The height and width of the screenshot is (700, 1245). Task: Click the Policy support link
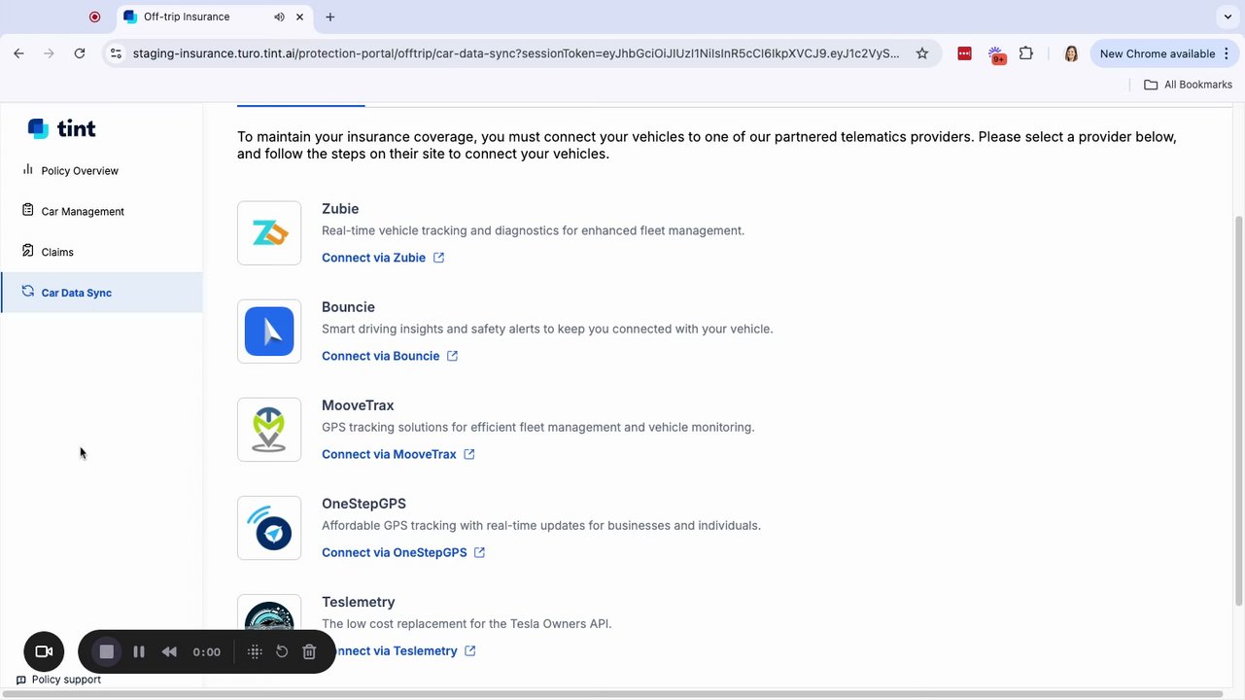pos(66,680)
